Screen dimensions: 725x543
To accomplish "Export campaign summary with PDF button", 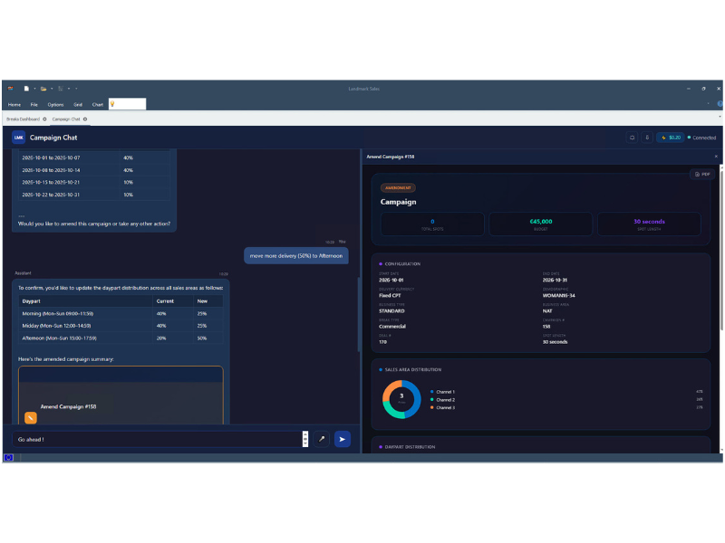I will click(702, 174).
